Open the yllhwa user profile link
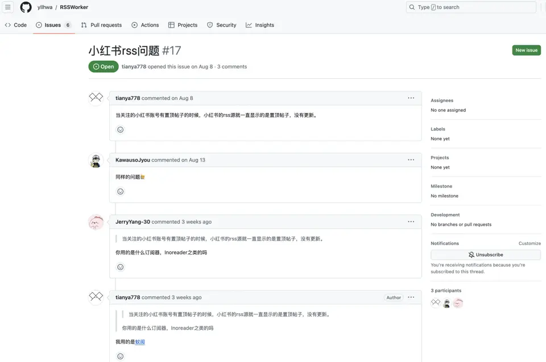Screen dimensions: 546x362 click(45, 7)
